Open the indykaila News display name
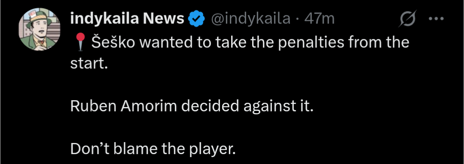Viewport: 464px width, 164px height. pyautogui.click(x=127, y=19)
